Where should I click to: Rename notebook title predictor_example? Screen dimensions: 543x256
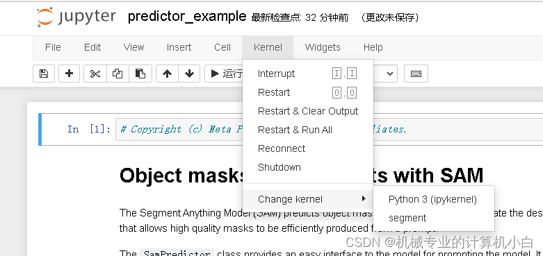click(187, 17)
